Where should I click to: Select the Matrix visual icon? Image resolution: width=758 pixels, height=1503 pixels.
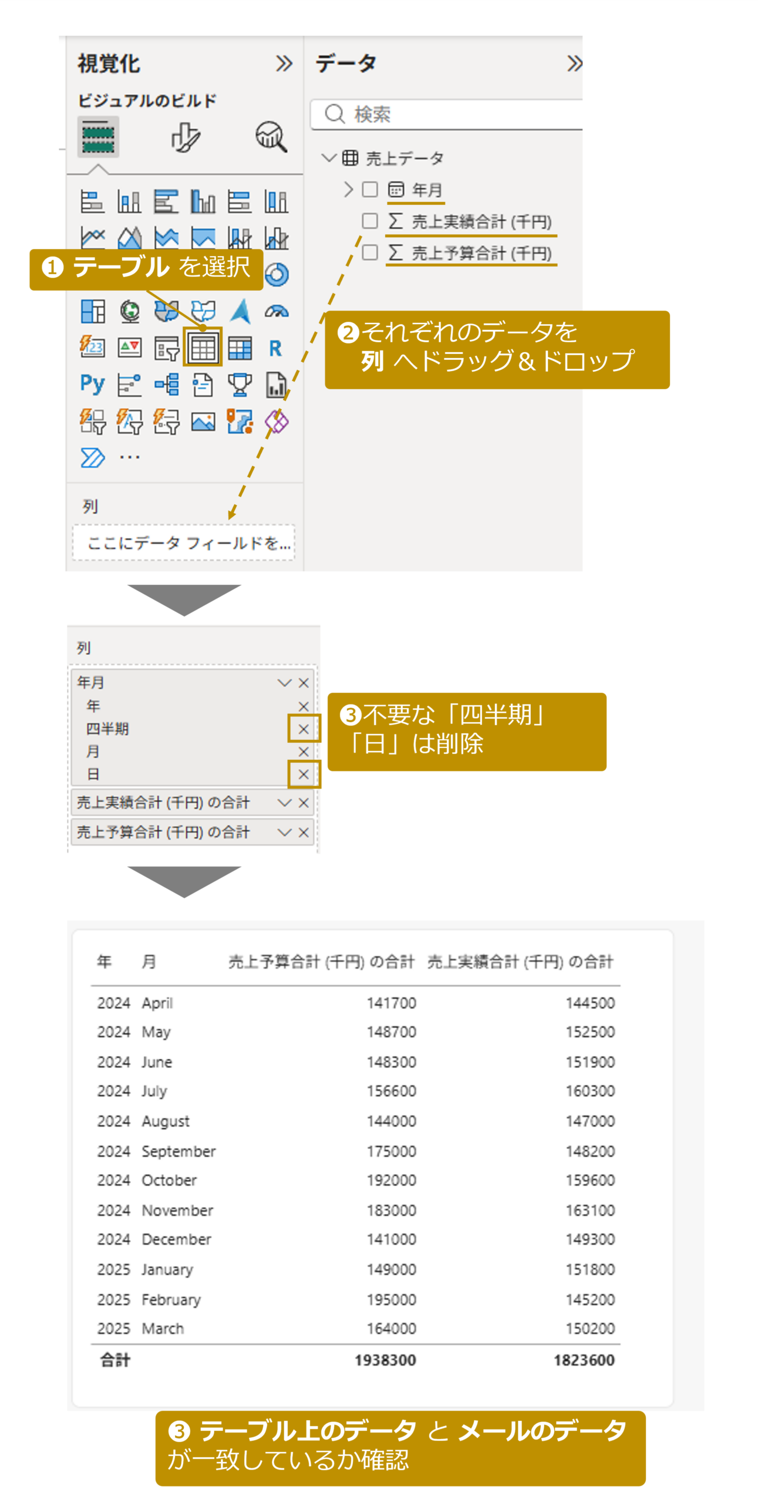pyautogui.click(x=239, y=347)
